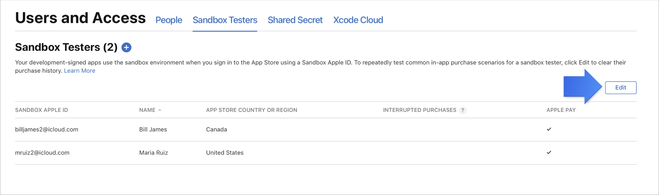
Task: Click the App Store Country or Region header
Action: [x=251, y=110]
